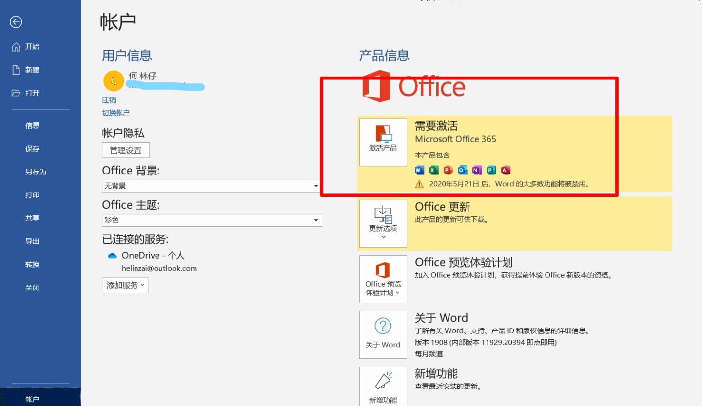Viewport: 702px width, 406px height.
Task: Click the 每月频道 channel text
Action: click(429, 354)
